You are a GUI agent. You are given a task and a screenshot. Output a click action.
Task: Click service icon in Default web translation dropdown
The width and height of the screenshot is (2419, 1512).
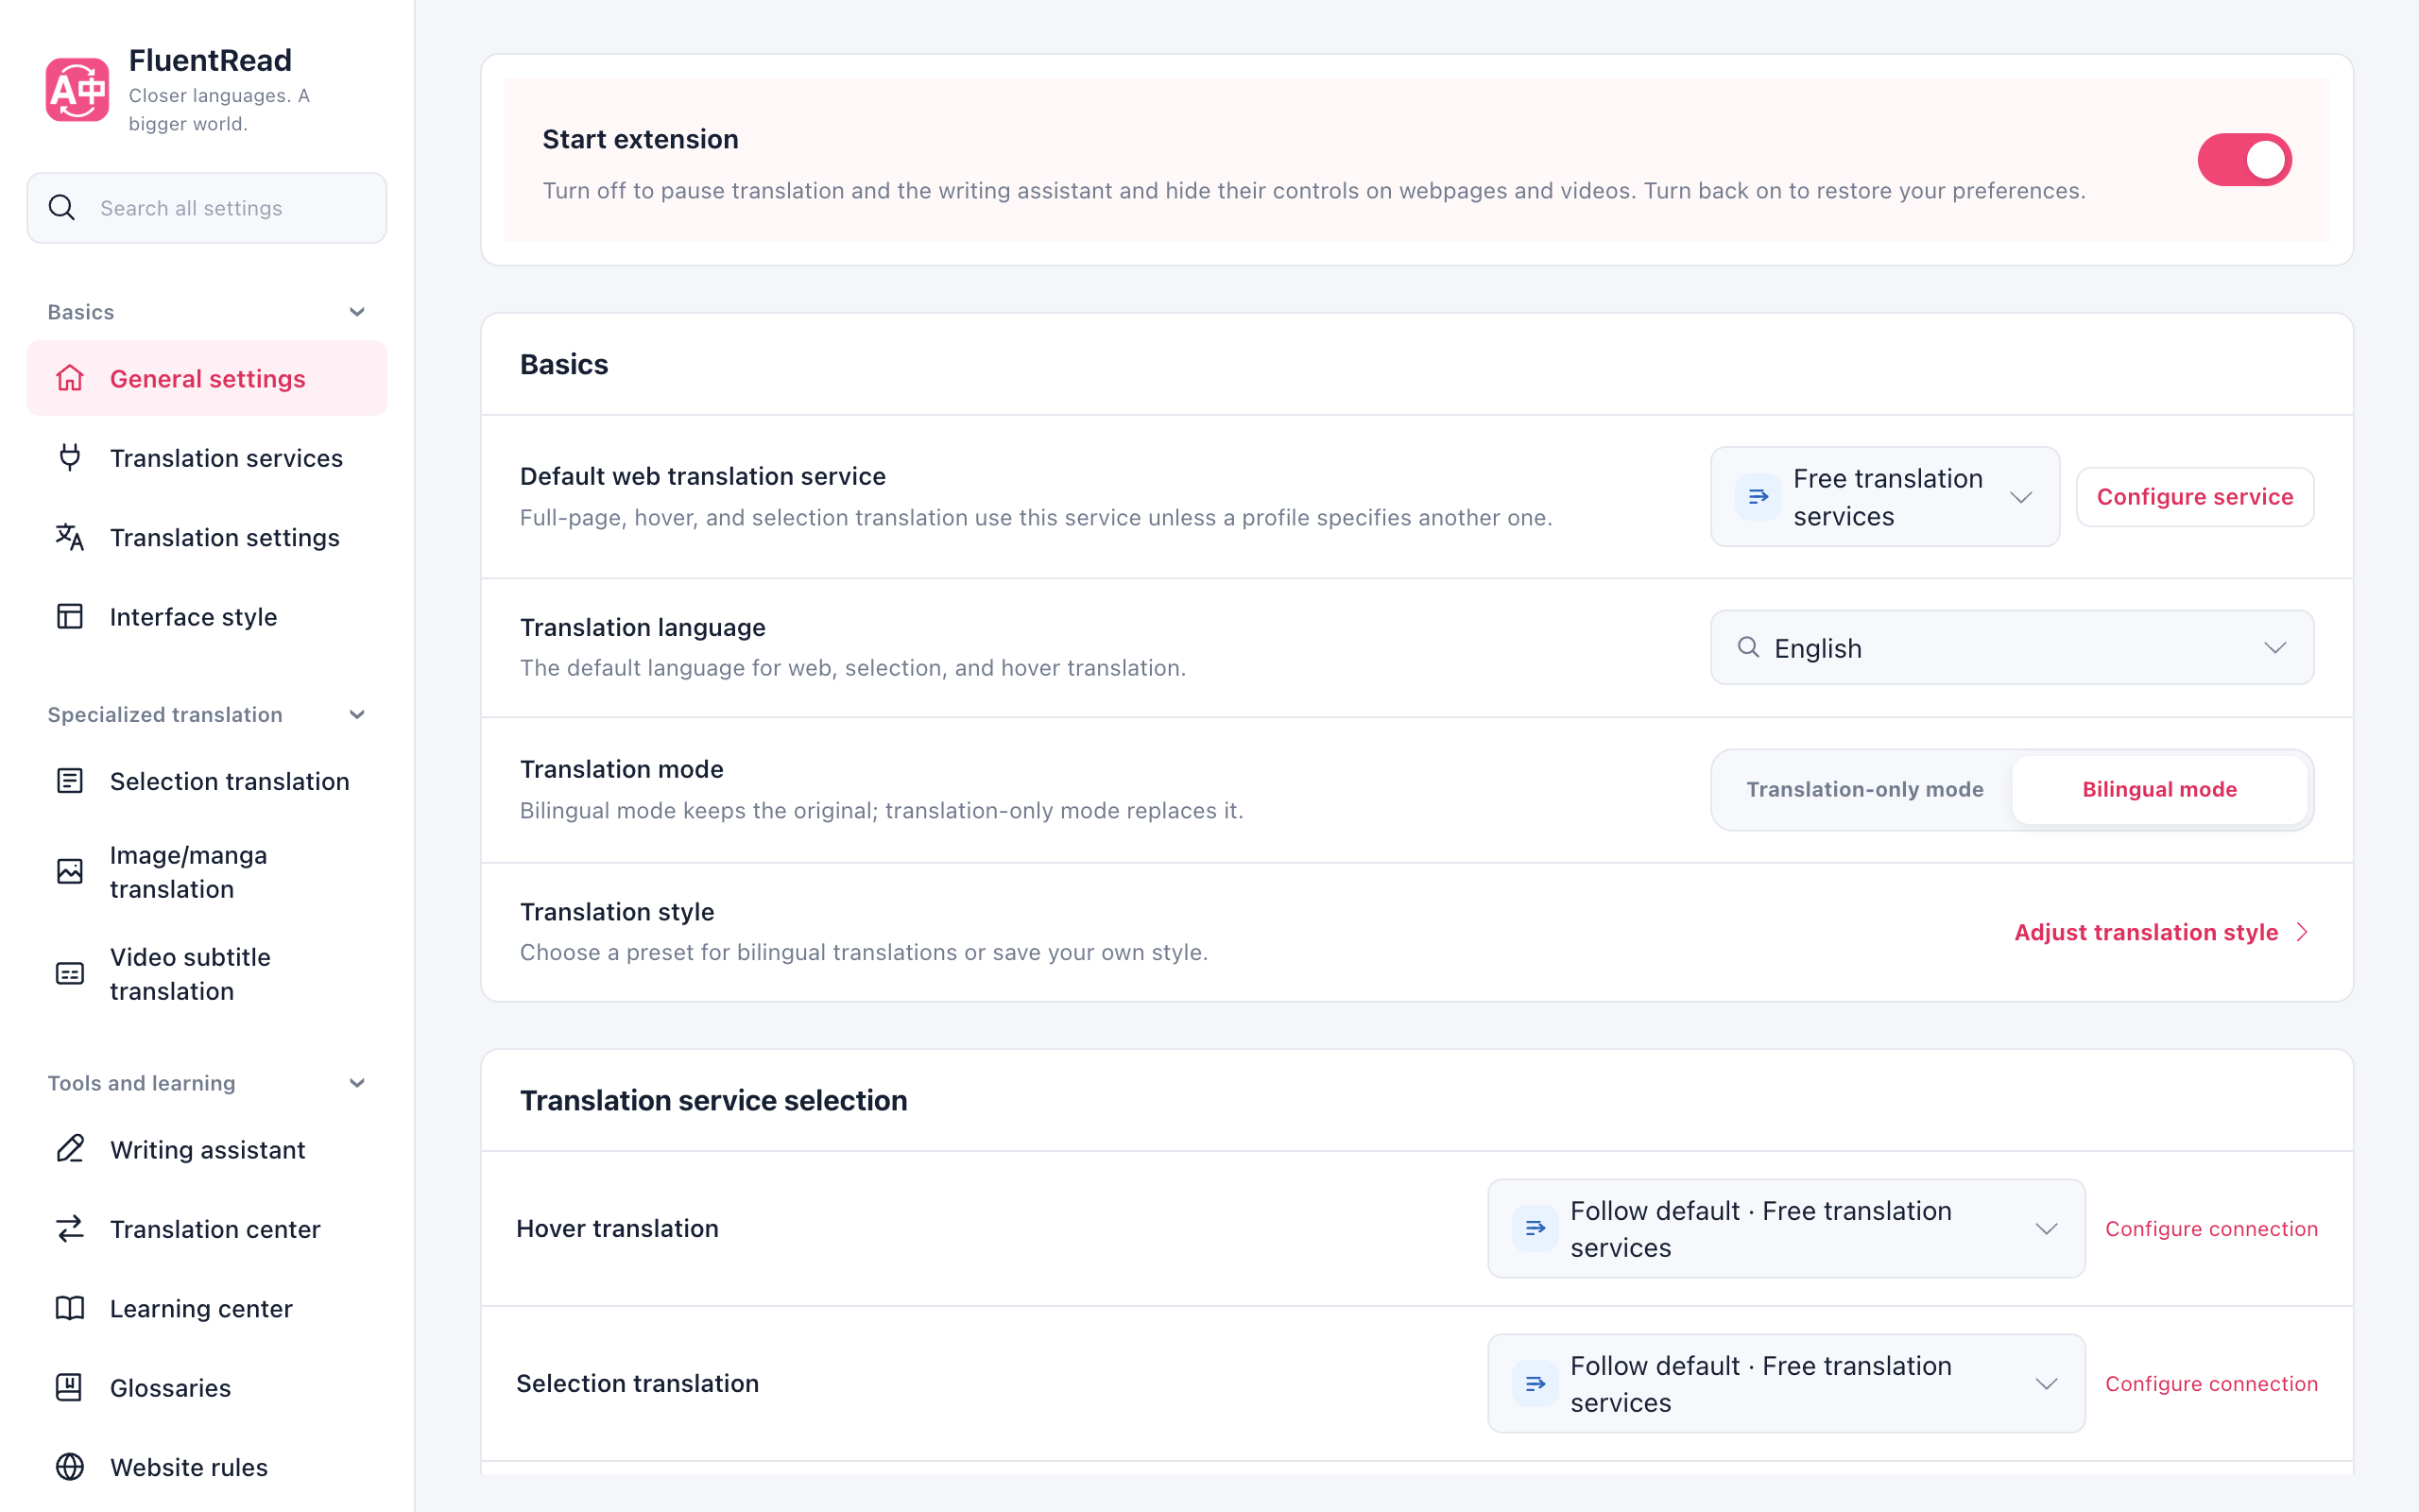click(1758, 496)
